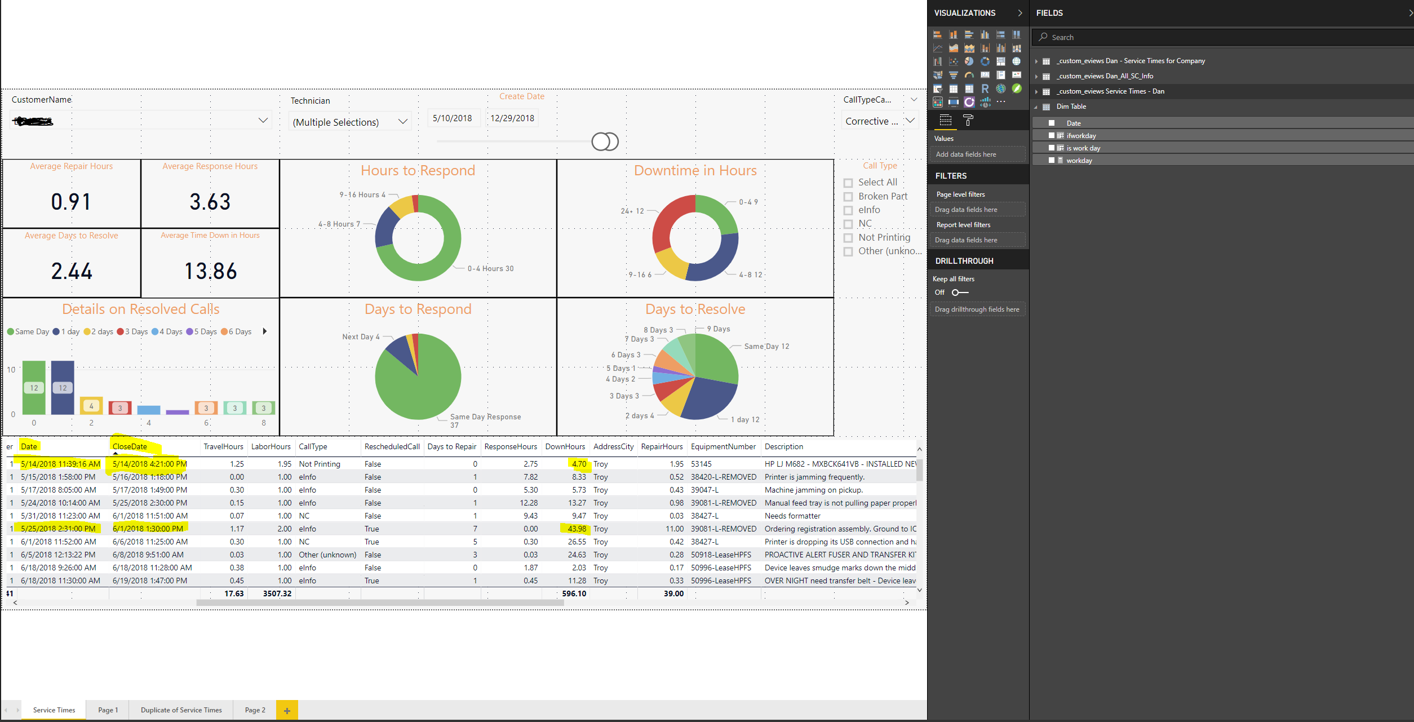Choose the donut chart visualization

tap(985, 61)
